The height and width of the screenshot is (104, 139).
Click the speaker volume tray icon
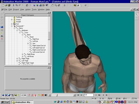[x=105, y=102]
